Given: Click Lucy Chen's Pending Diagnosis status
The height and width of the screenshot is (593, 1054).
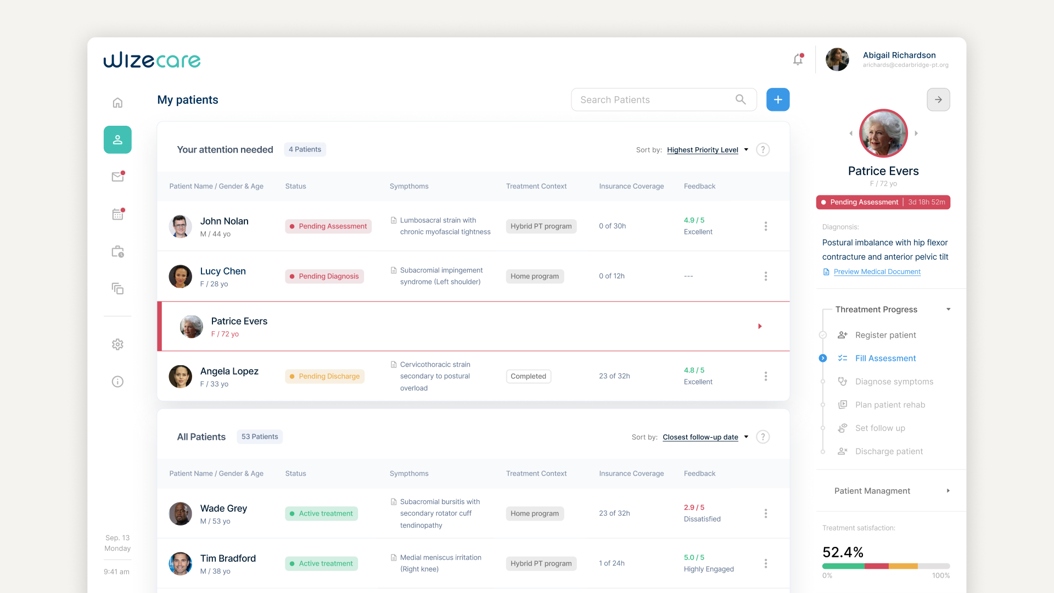Looking at the screenshot, I should tap(324, 276).
